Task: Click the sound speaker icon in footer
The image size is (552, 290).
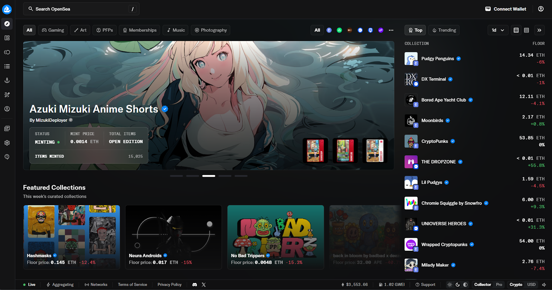Action: coord(544,284)
